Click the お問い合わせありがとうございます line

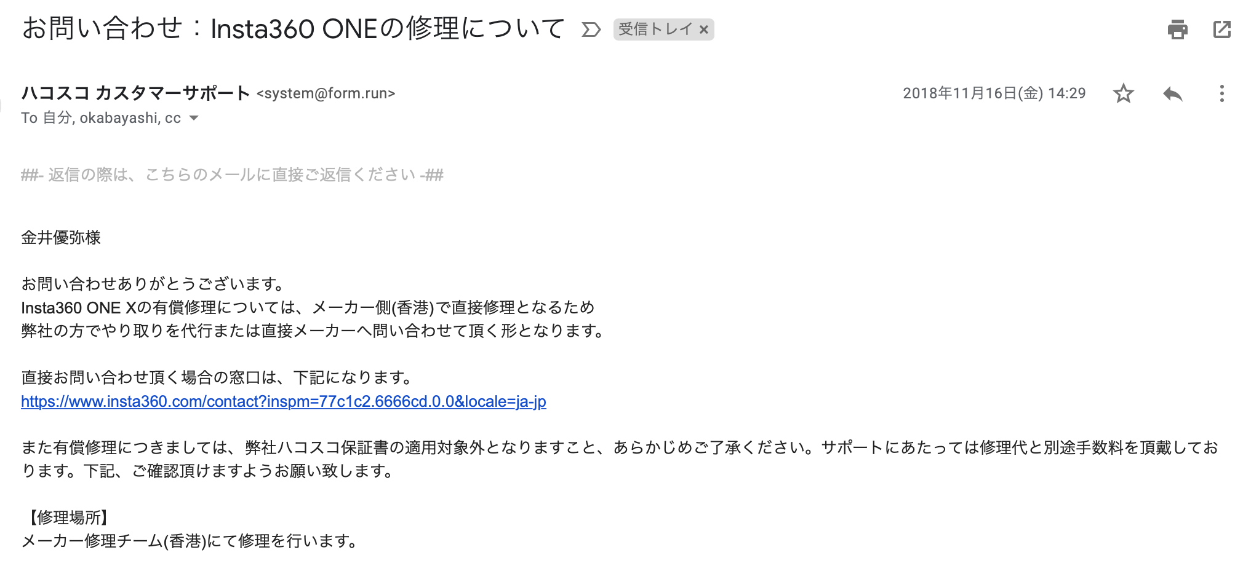click(154, 284)
